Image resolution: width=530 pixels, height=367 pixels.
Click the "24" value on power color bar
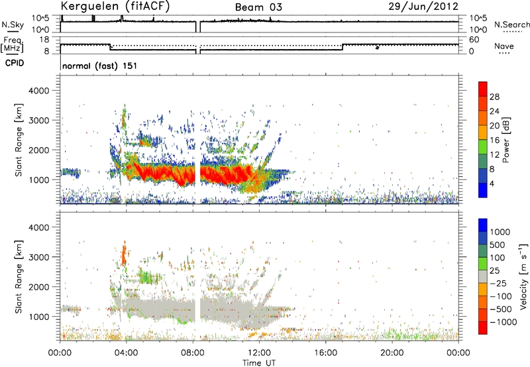494,111
